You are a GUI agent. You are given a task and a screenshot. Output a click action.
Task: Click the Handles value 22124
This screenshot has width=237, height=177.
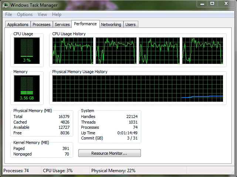[132, 117]
